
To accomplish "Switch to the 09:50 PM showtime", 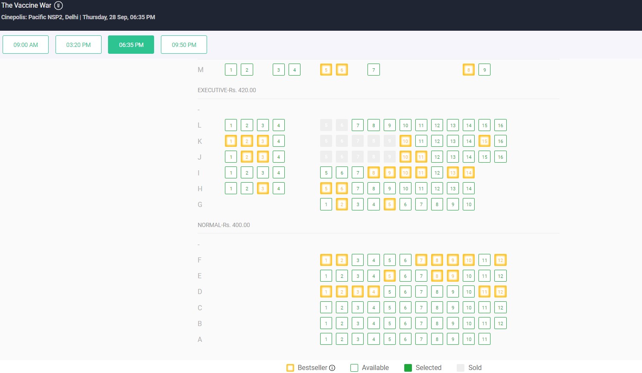I will click(184, 45).
